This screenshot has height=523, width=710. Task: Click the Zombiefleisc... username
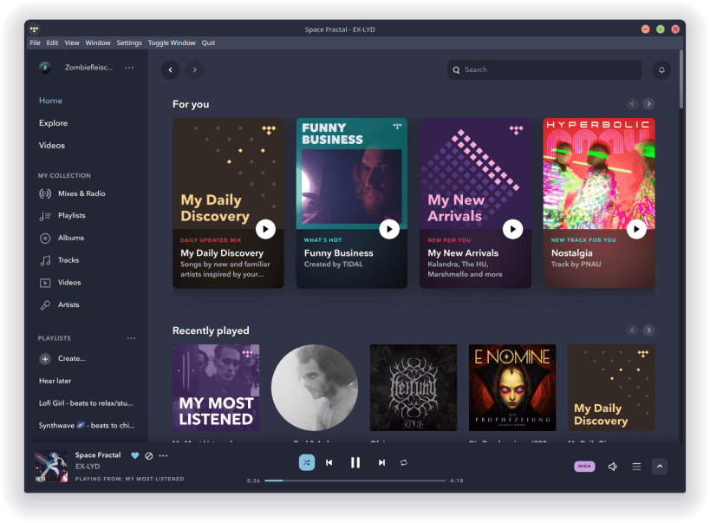(x=88, y=68)
